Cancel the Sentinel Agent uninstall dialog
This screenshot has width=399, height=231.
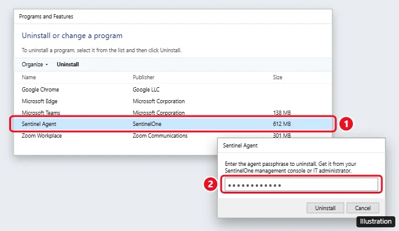pyautogui.click(x=363, y=208)
